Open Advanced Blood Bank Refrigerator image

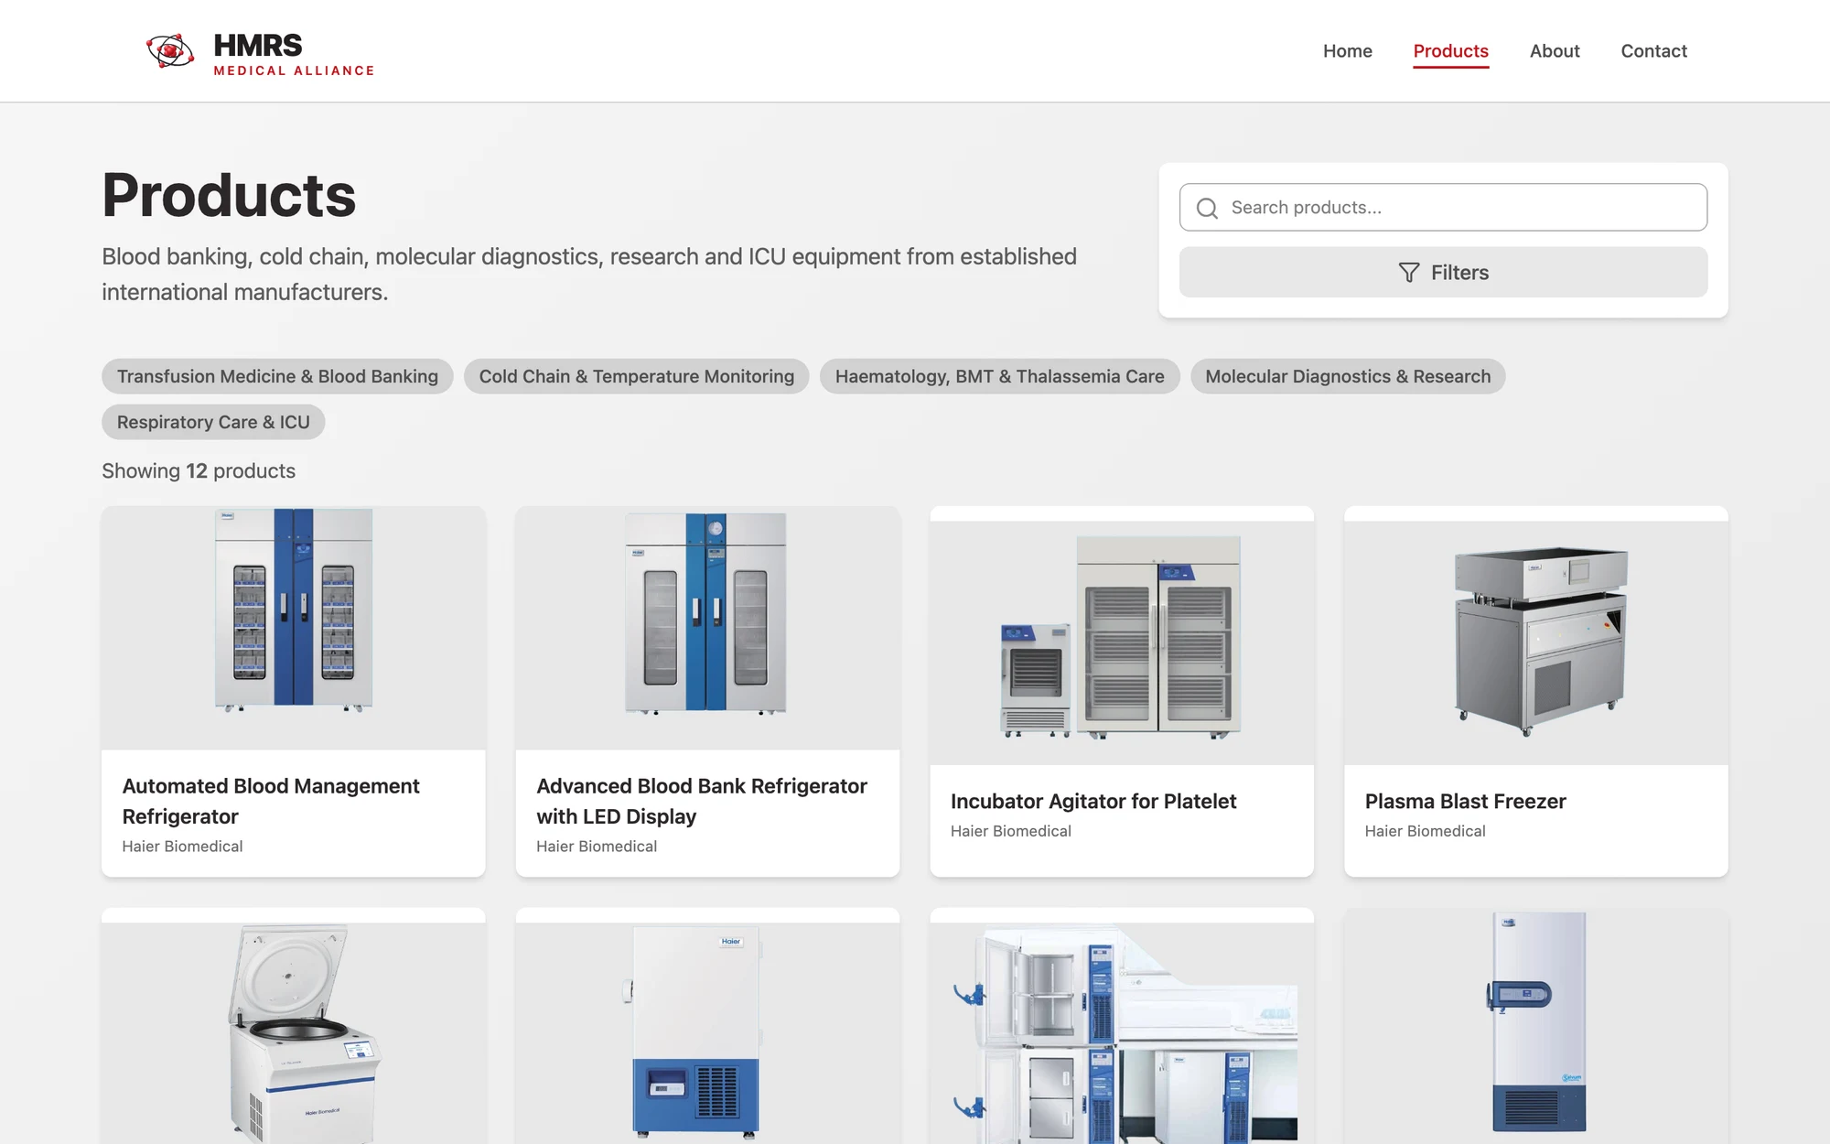tap(707, 629)
